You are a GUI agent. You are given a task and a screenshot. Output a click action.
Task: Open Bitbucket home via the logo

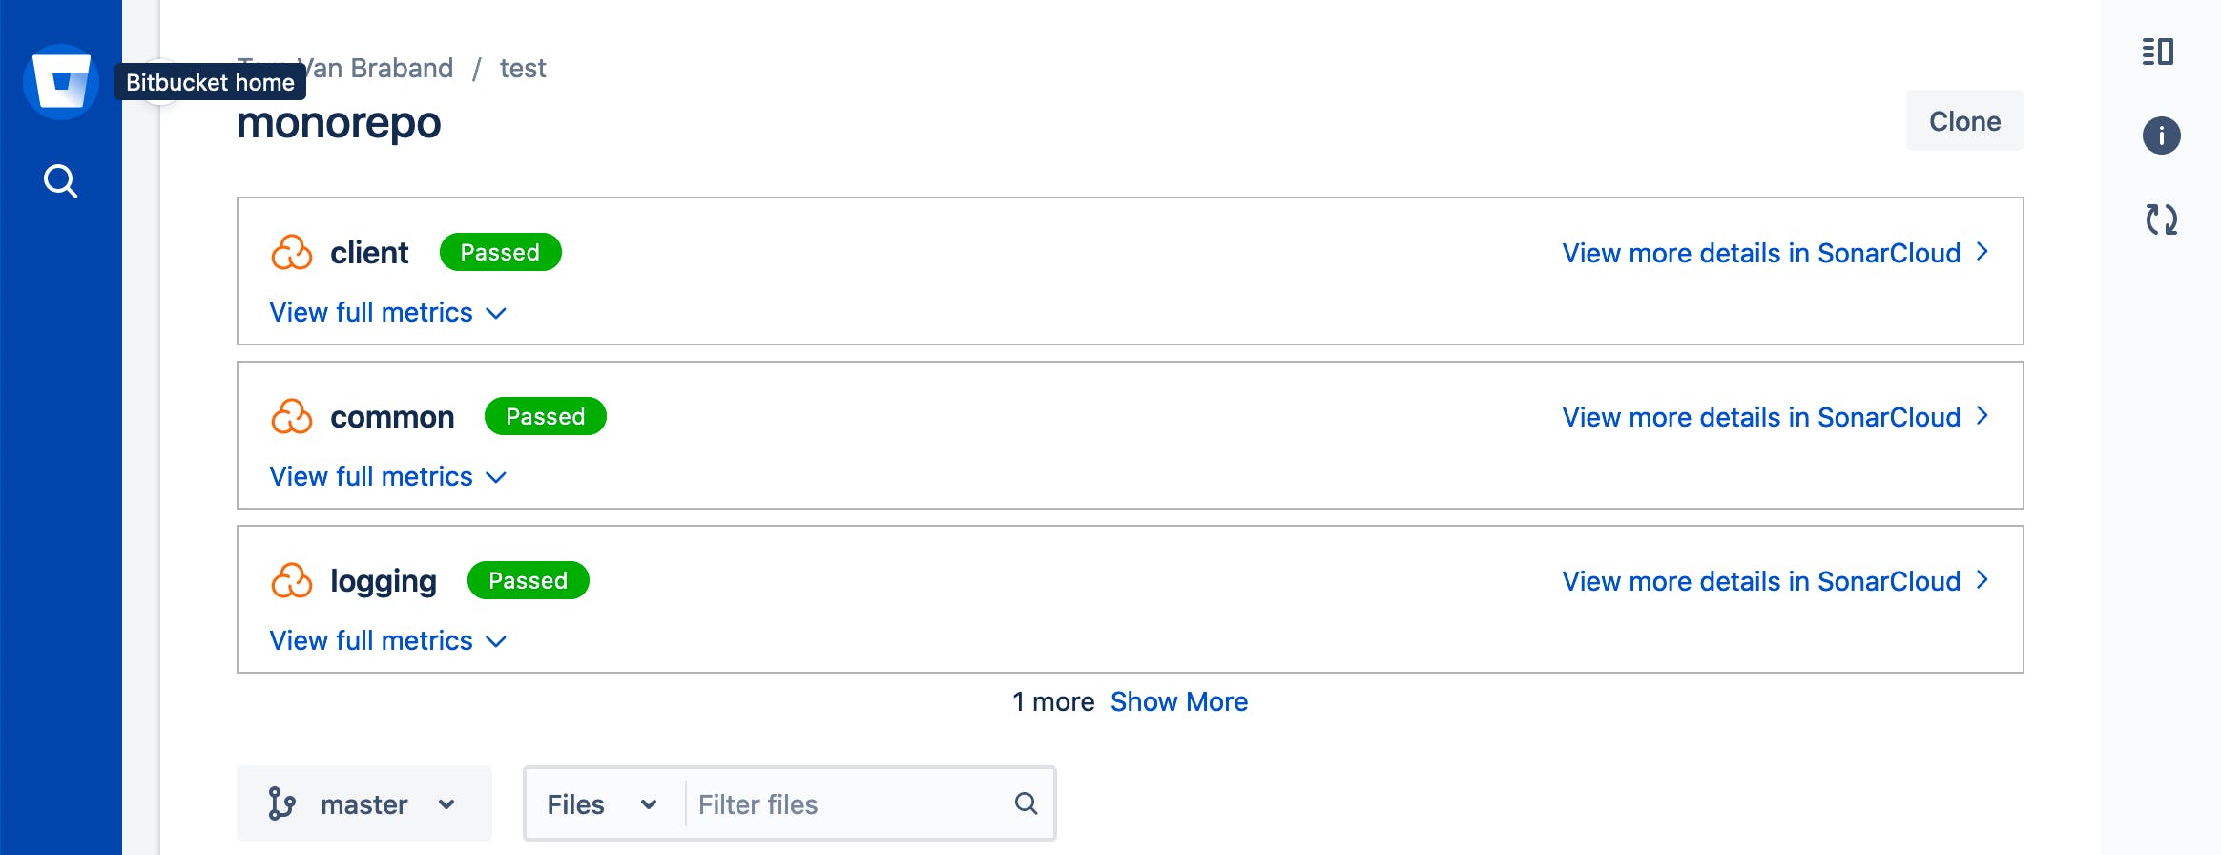pyautogui.click(x=60, y=81)
